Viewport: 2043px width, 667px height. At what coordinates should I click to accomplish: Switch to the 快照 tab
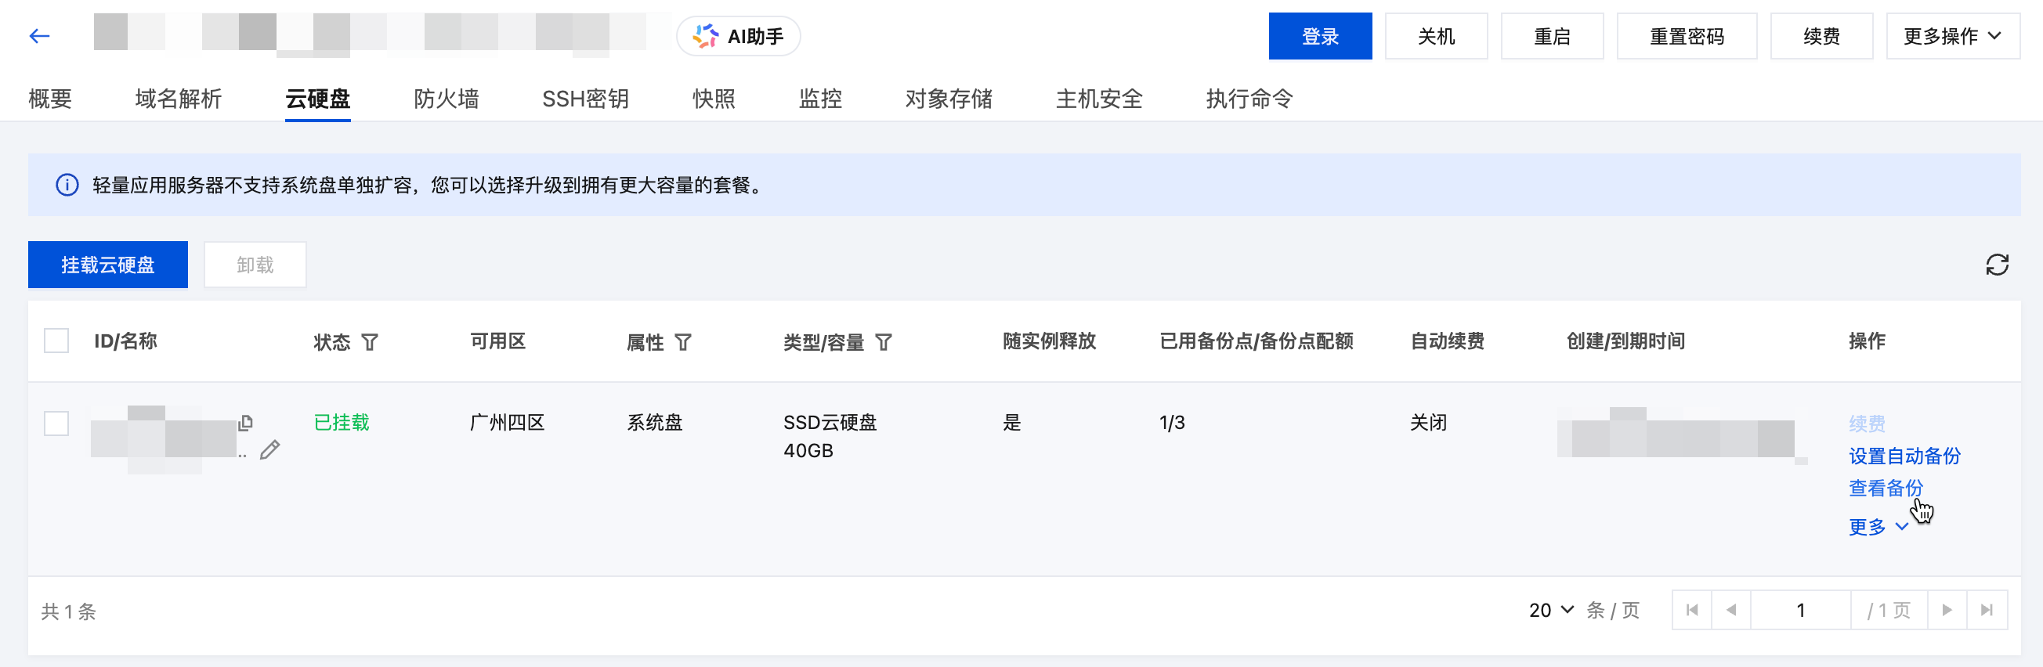click(713, 98)
